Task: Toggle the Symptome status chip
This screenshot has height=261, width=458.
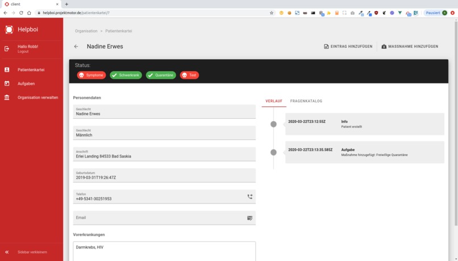Action: pyautogui.click(x=91, y=75)
